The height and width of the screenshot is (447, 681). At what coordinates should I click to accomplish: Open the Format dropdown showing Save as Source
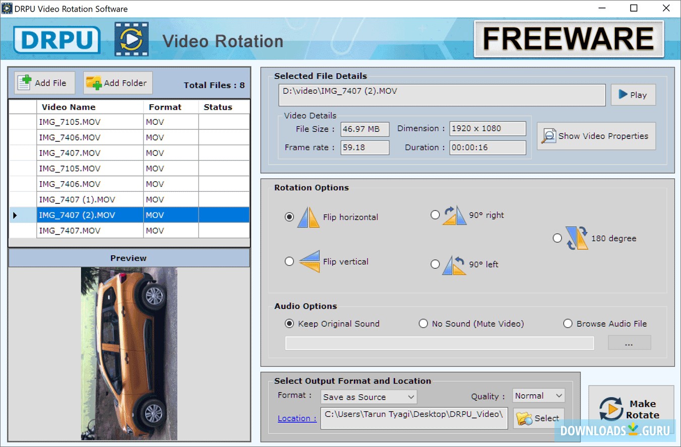click(x=368, y=397)
